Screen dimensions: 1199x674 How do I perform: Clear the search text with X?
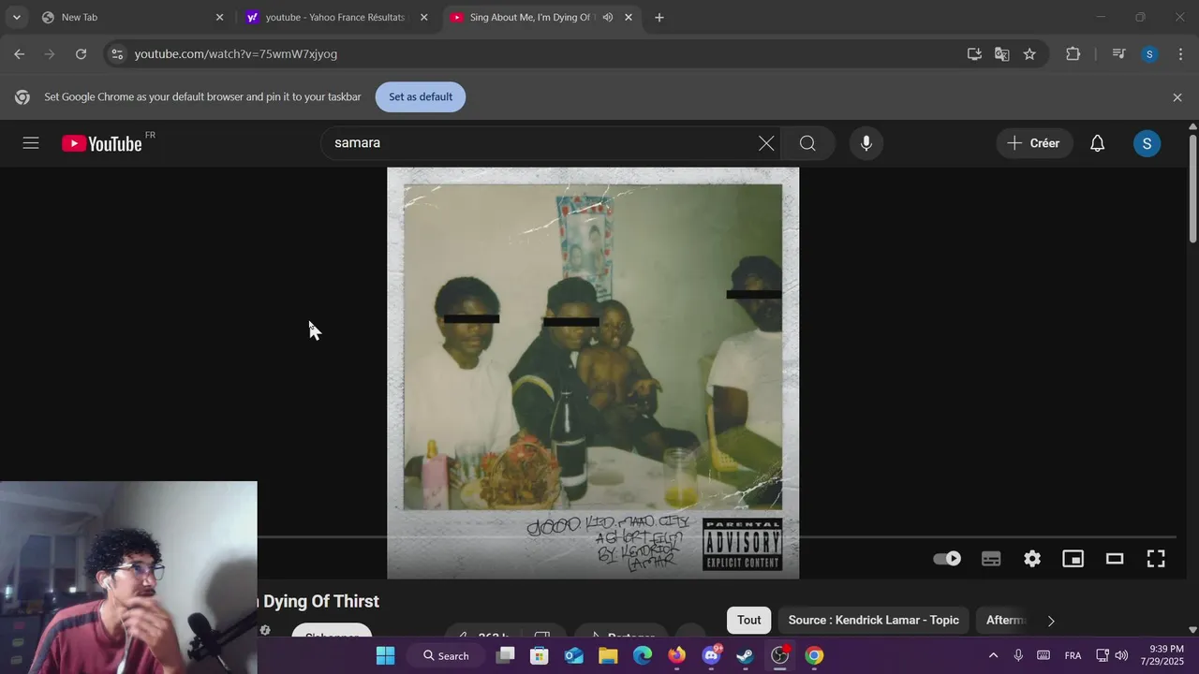pyautogui.click(x=766, y=143)
